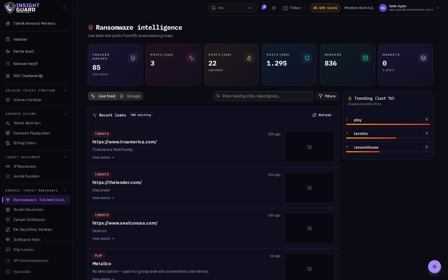Open SOC Cephaneliği page
The width and height of the screenshot is (448, 280).
pos(36,76)
